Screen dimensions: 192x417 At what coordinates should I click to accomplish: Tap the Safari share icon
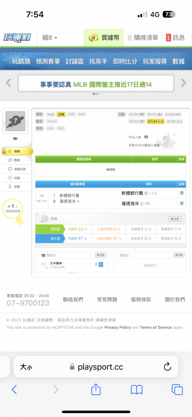[96, 389]
